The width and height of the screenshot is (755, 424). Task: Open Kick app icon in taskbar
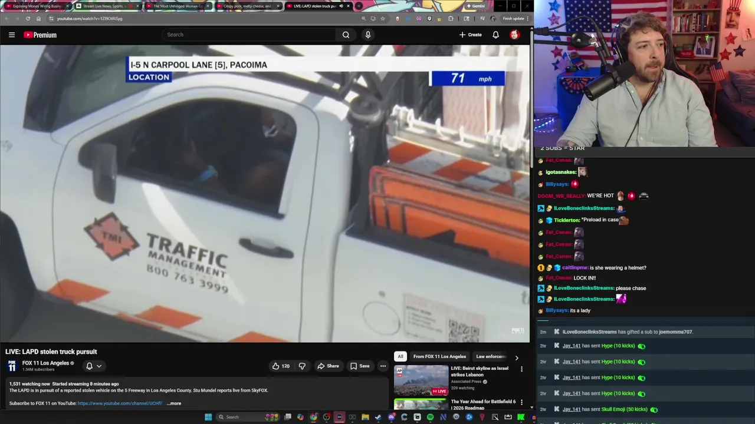(521, 417)
